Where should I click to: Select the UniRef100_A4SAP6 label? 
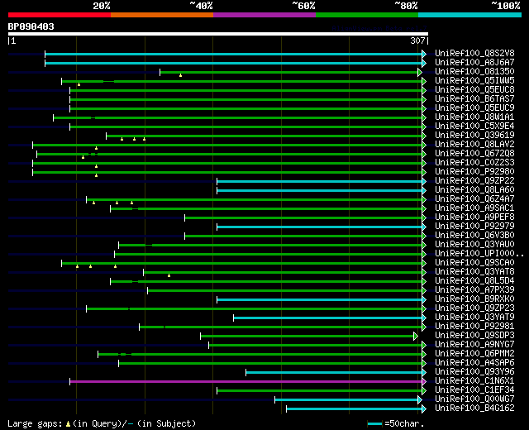click(x=474, y=363)
